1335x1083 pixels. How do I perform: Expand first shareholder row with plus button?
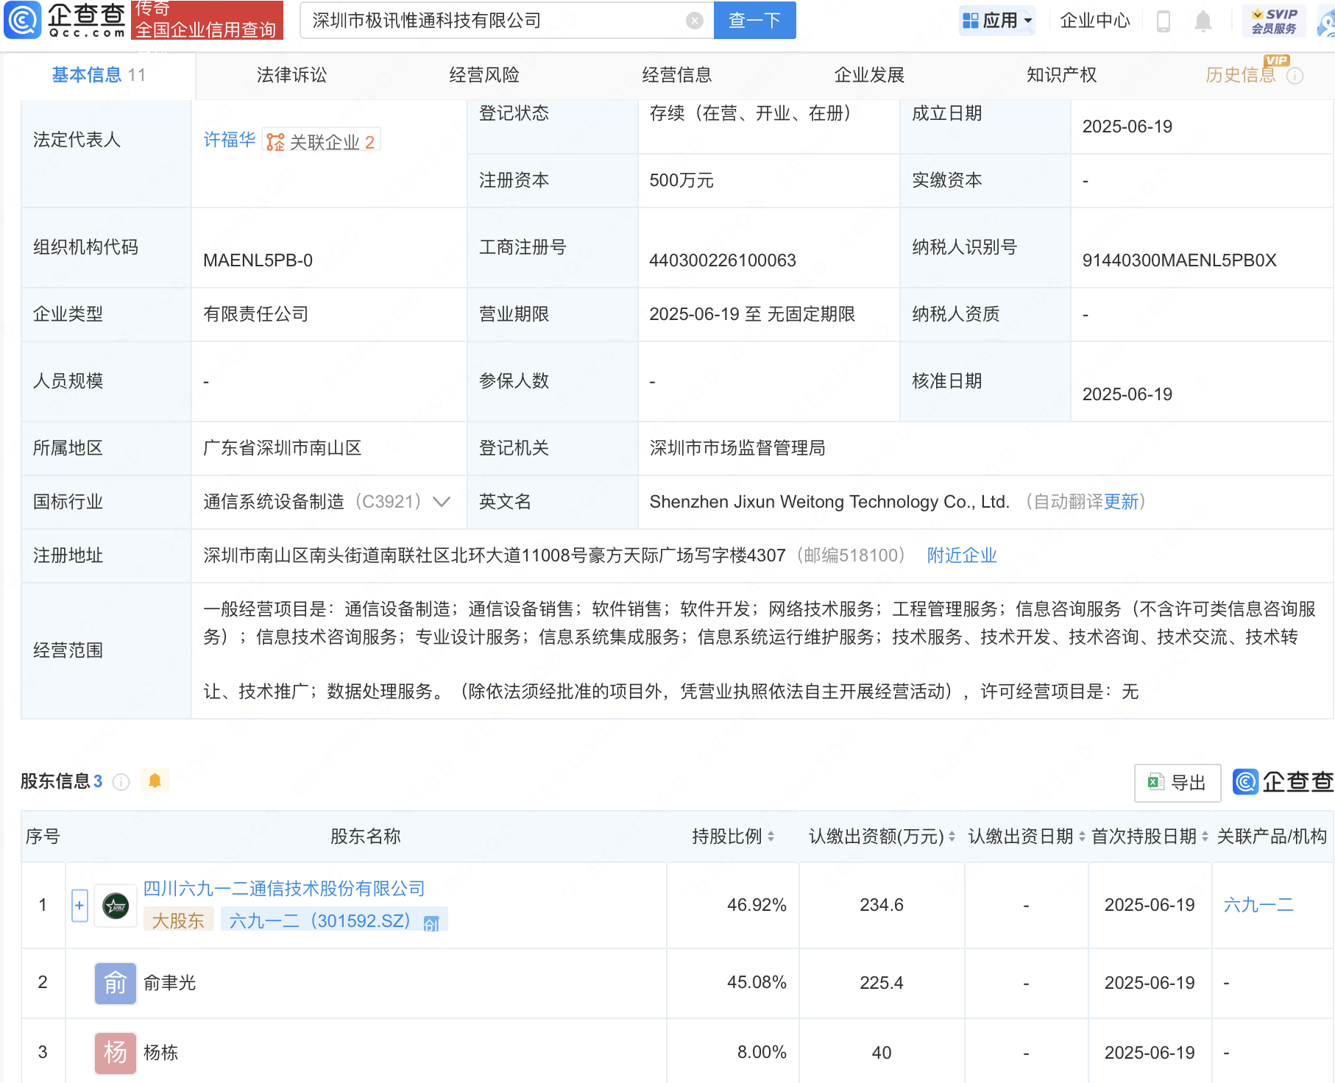[x=79, y=906]
